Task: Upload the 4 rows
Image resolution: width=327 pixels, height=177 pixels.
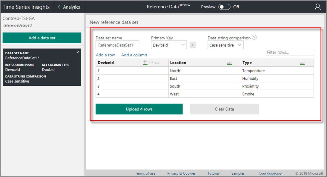Action: click(x=139, y=109)
